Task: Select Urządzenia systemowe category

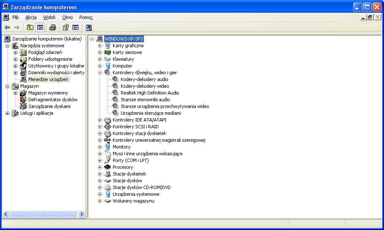Action: coord(136,194)
